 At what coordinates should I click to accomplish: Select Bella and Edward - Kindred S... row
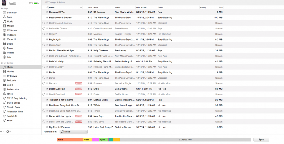(132, 56)
